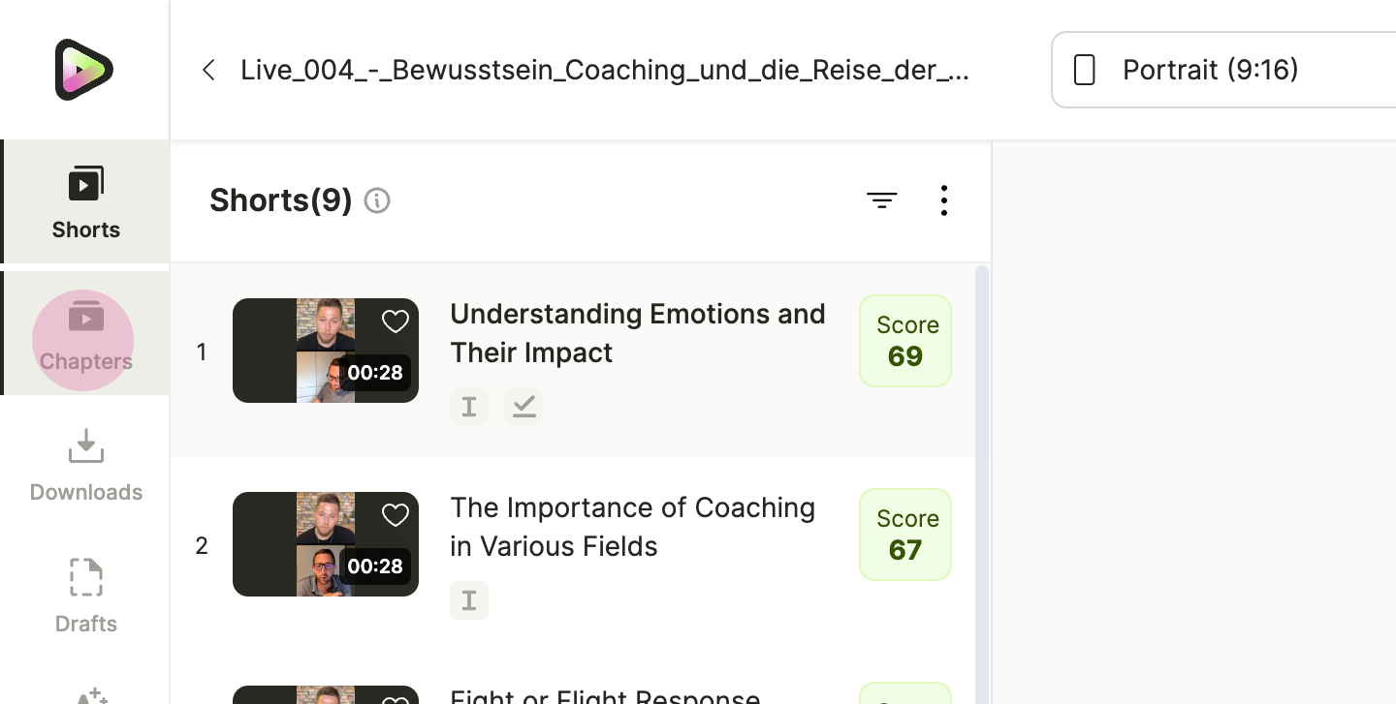This screenshot has height=704, width=1396.
Task: Open the Portrait (9:16) aspect ratio dropdown
Action: 1223,70
